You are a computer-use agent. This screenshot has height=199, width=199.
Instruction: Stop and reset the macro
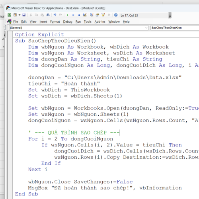click(79, 15)
